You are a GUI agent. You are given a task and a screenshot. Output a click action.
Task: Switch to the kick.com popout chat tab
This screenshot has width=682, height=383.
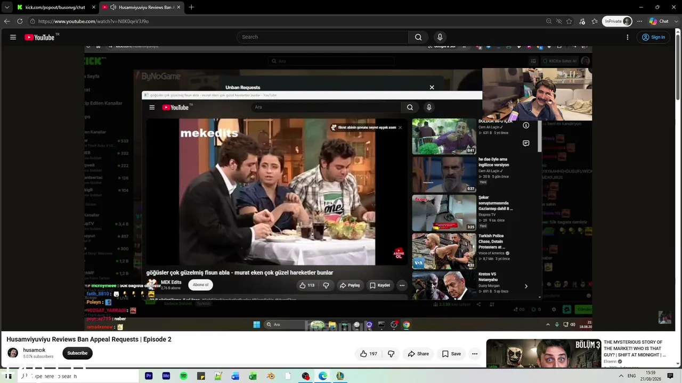(x=56, y=7)
